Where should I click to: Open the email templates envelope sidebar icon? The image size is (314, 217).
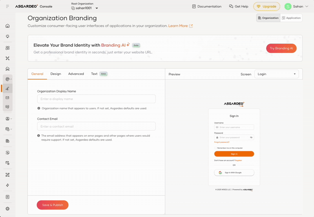[x=7, y=98]
